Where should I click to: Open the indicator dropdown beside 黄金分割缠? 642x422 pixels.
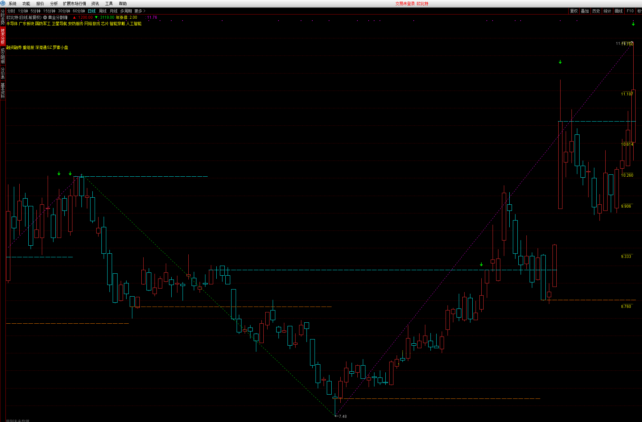45,17
